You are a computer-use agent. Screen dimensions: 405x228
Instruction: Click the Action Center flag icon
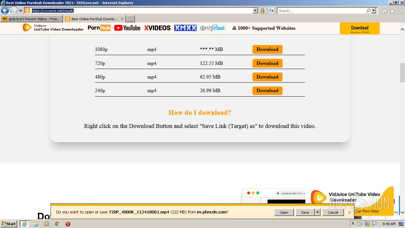pos(375,224)
